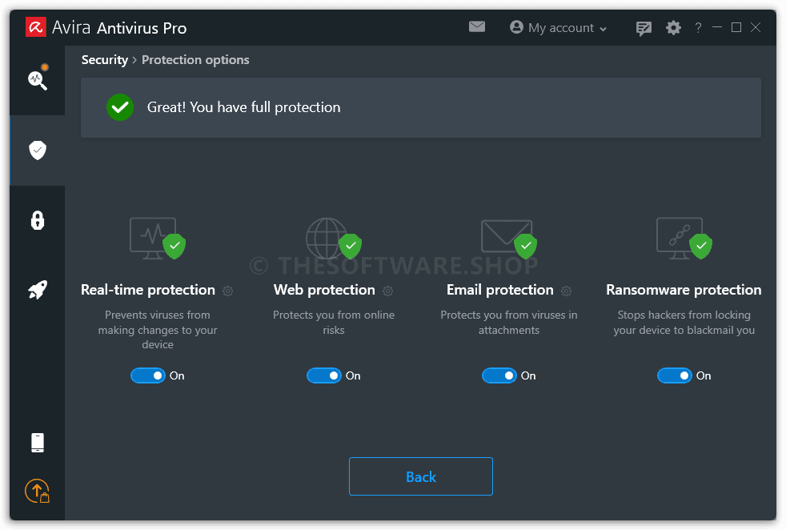Click the Back button
This screenshot has height=530, width=786.
pos(421,476)
